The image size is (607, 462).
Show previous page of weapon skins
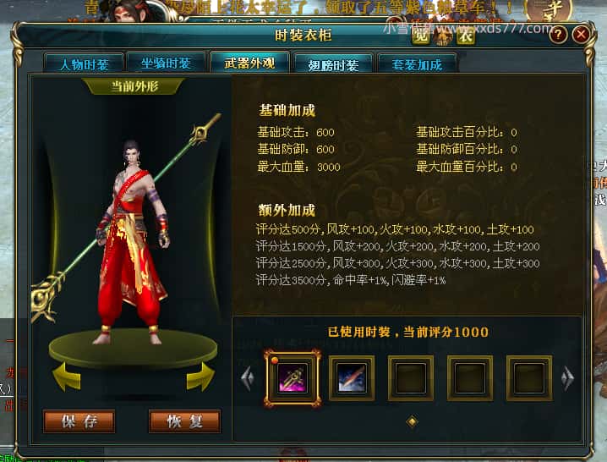[248, 377]
